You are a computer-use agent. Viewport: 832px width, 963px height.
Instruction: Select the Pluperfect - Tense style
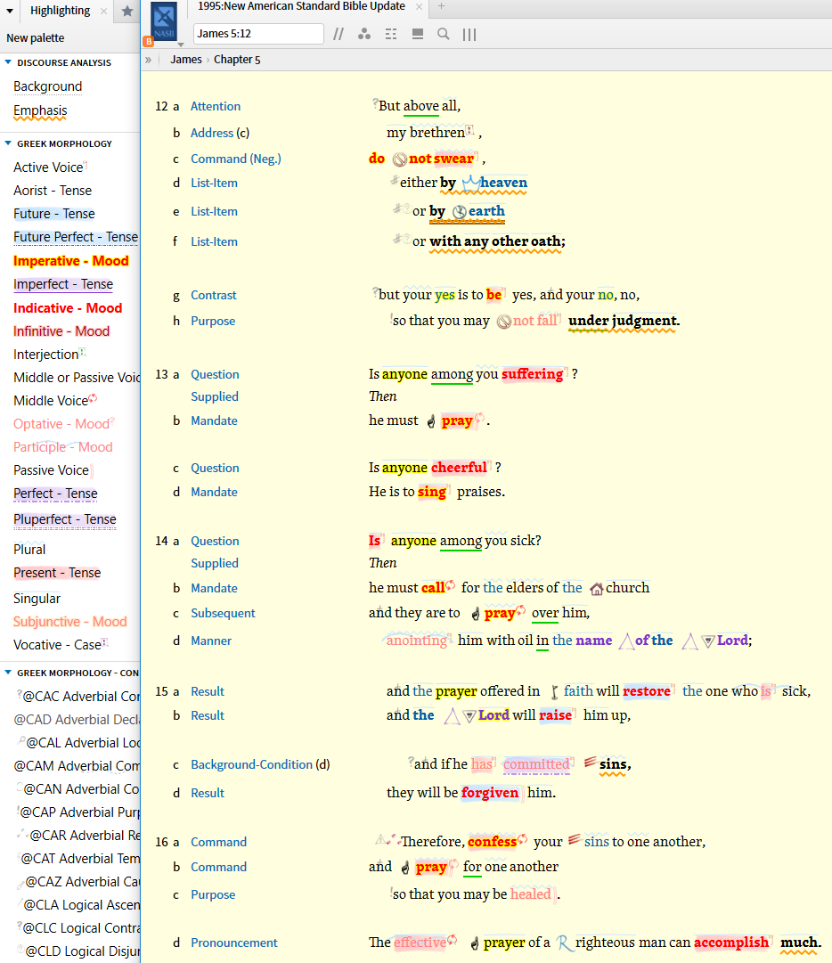click(x=64, y=519)
